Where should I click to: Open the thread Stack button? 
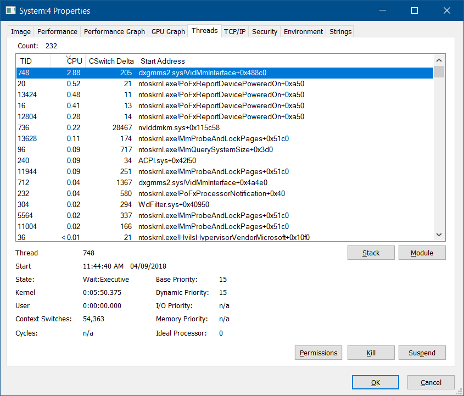(371, 253)
